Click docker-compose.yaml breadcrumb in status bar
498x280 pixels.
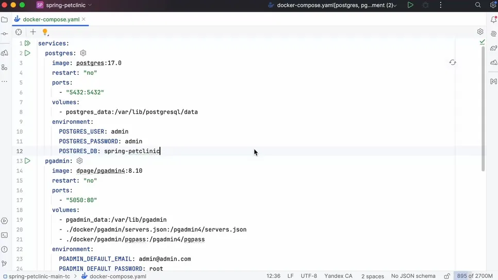pyautogui.click(x=114, y=276)
